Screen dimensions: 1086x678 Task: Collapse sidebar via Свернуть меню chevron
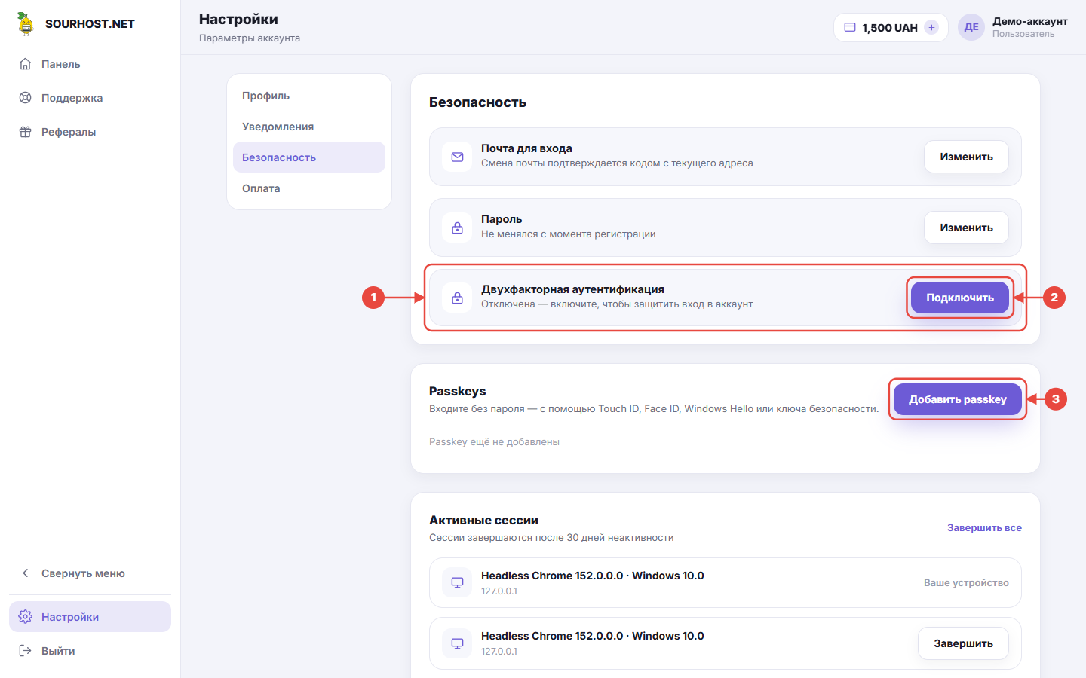coord(26,573)
